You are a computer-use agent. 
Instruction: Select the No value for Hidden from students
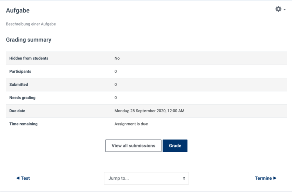point(117,58)
